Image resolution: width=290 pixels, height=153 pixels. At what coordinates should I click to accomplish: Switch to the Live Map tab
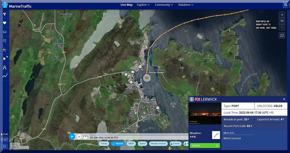tap(126, 5)
